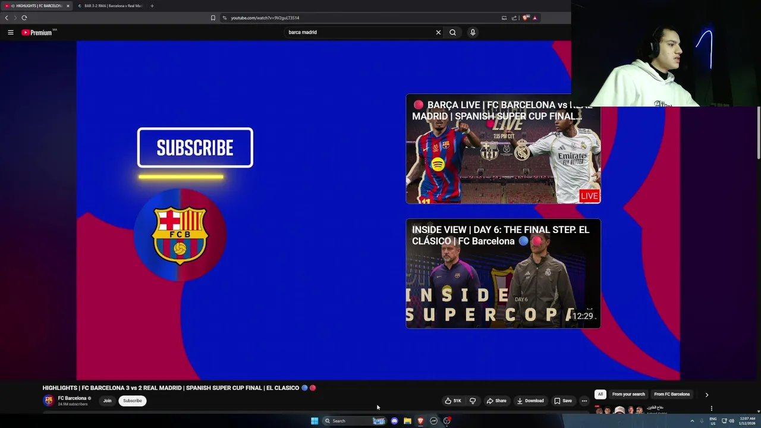Open the FC Barcelona channel name link
Screen dimensions: 761x428
click(x=72, y=398)
